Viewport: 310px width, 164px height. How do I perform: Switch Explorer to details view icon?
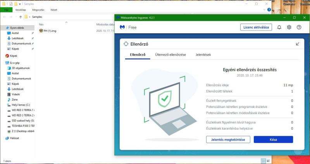263,161
